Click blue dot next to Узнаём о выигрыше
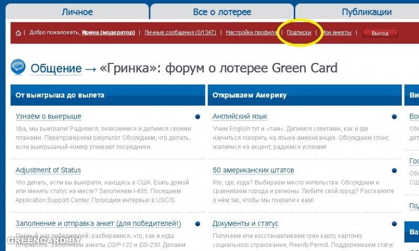 pyautogui.click(x=197, y=116)
